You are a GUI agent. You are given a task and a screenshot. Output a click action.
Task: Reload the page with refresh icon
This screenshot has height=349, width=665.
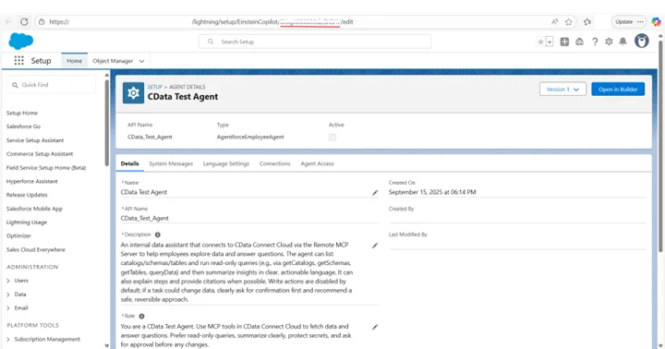pyautogui.click(x=24, y=21)
